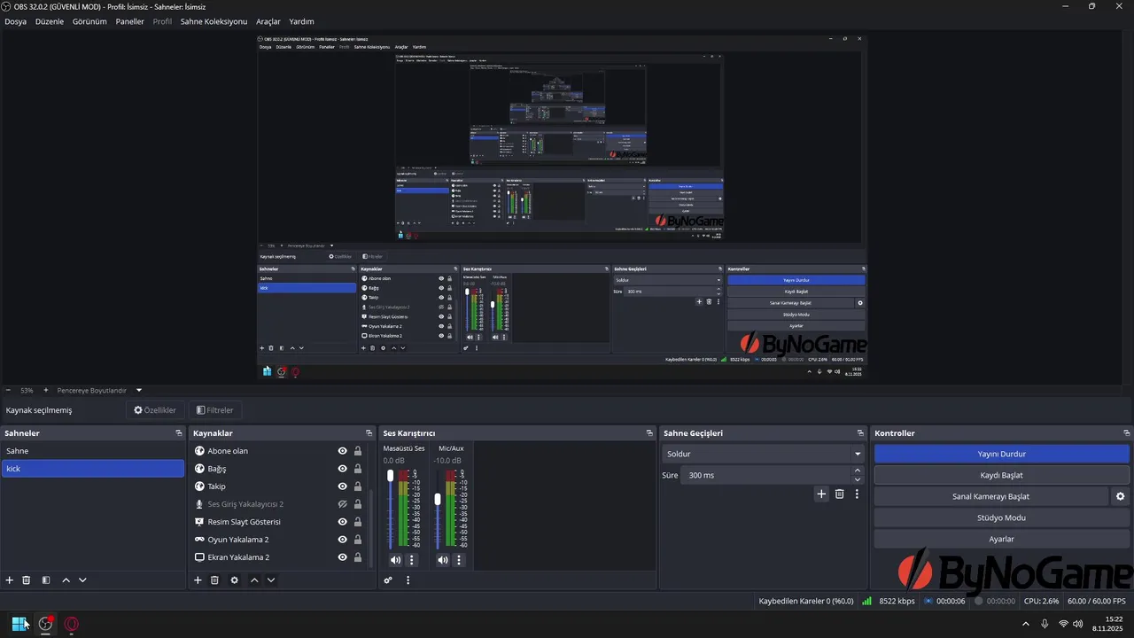
Task: Open the Düzenle menu
Action: (x=50, y=21)
